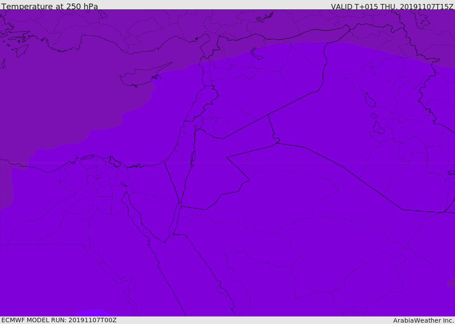
Task: Click the 'Temperature at 250 hPa' title text
Action: [50, 6]
